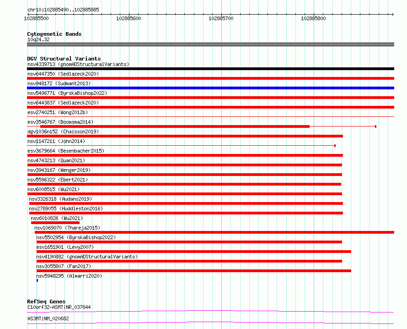Click nsv5502954 (ByrskaBishop2022) label

(x=76, y=237)
